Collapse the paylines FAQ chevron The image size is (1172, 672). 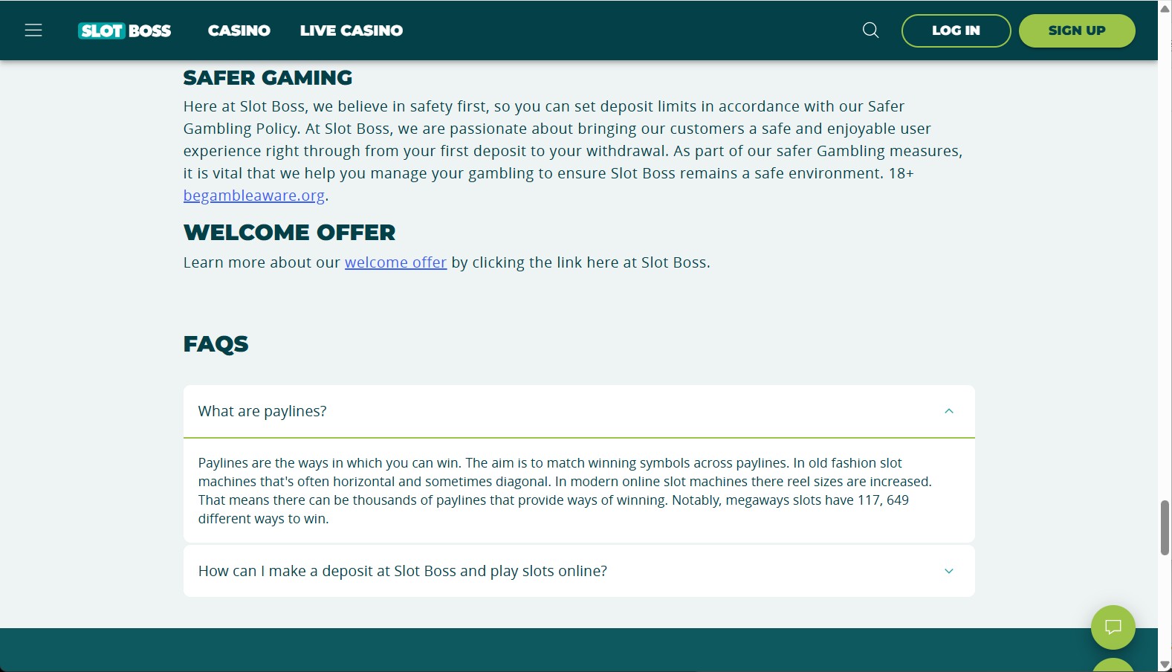pyautogui.click(x=948, y=411)
